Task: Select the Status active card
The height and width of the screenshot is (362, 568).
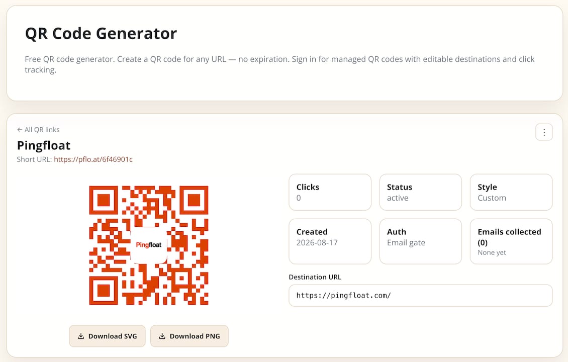Action: click(x=421, y=192)
